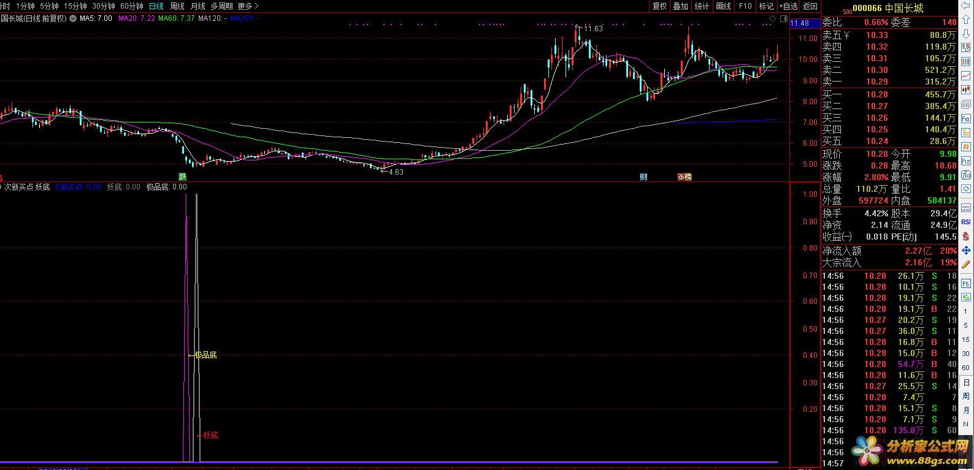Open the tree structure sidebar icon
974x470 pixels.
pos(965,132)
